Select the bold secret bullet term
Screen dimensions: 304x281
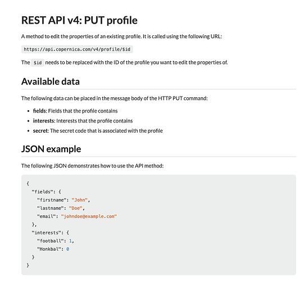(x=40, y=131)
